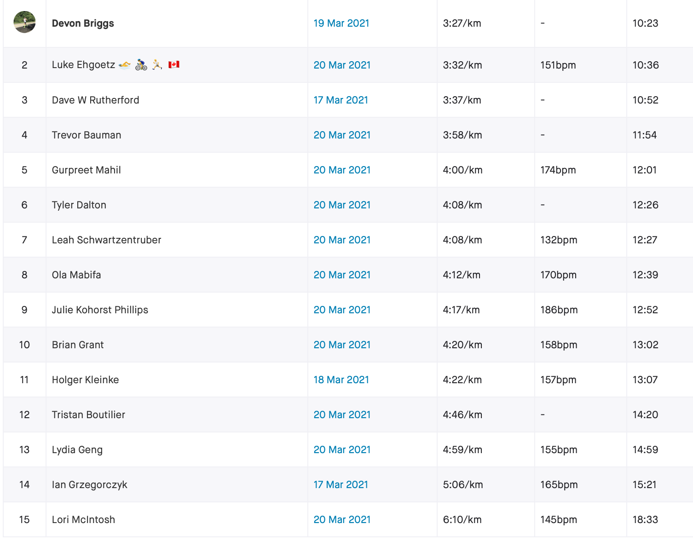Click Ola Mabifa's 12:39 time
Viewport: 693px width, 541px height.
(645, 275)
